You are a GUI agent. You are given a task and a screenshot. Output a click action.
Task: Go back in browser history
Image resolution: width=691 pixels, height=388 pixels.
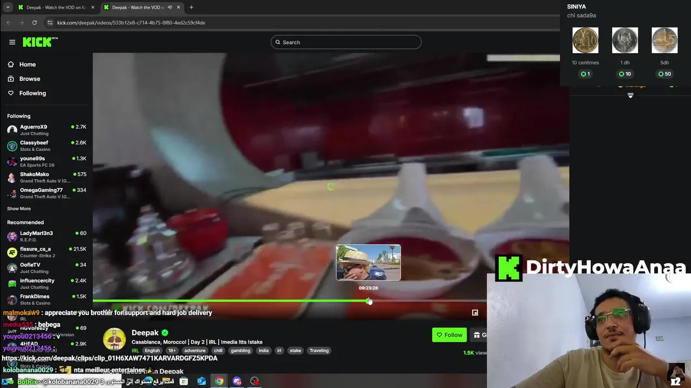click(x=9, y=23)
